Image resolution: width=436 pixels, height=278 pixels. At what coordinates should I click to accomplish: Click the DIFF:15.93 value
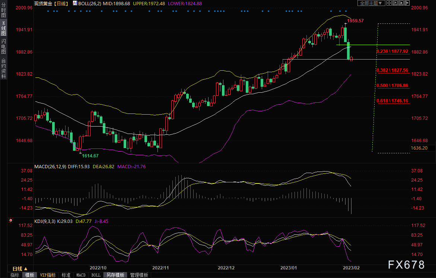click(x=79, y=166)
